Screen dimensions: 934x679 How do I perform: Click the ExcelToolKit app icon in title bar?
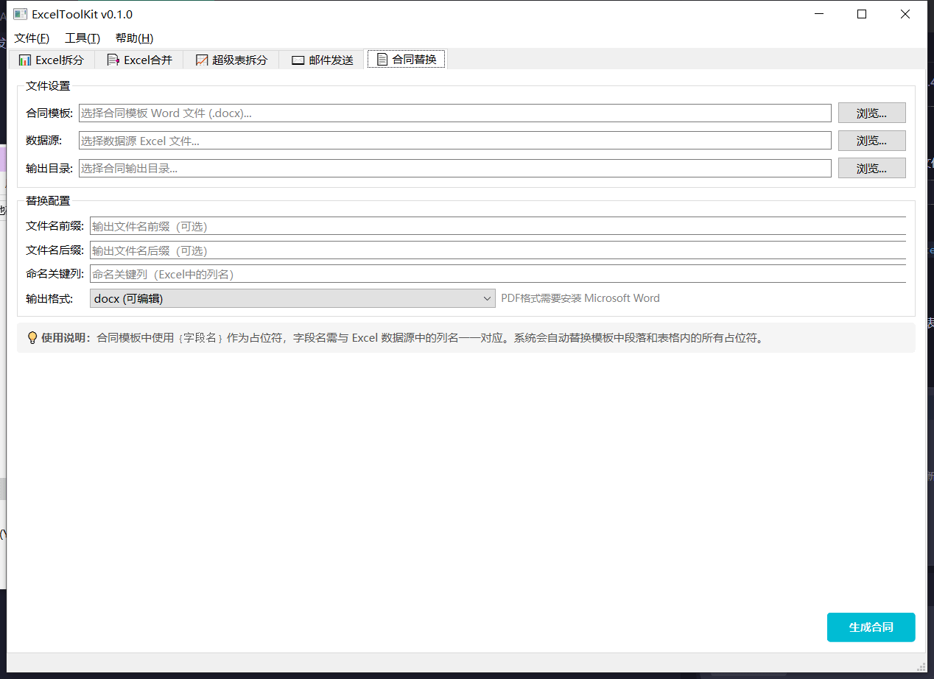click(x=21, y=14)
